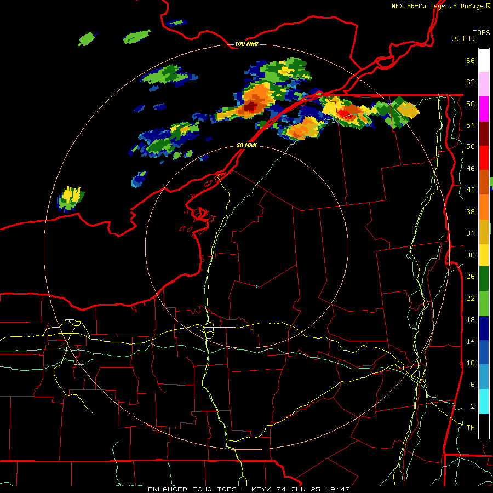This screenshot has width=493, height=493.
Task: Click the "58" legend value
Action: click(x=471, y=104)
